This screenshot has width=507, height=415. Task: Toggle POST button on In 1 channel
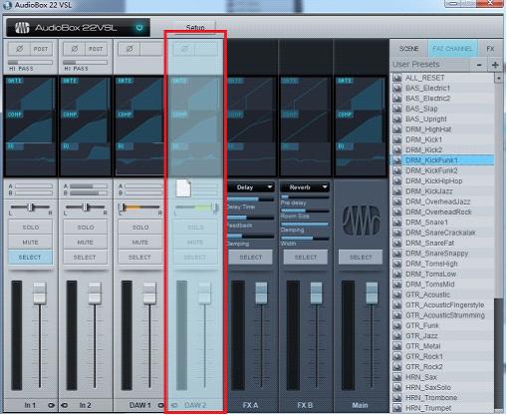tap(41, 49)
